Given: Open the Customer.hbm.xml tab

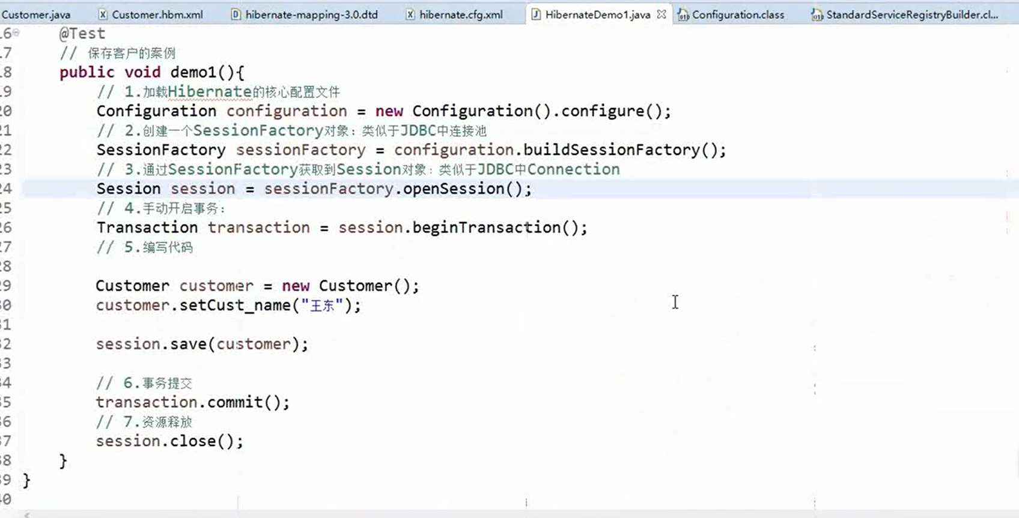Looking at the screenshot, I should (x=151, y=14).
